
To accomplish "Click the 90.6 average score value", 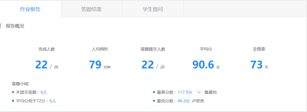I will click(203, 65).
